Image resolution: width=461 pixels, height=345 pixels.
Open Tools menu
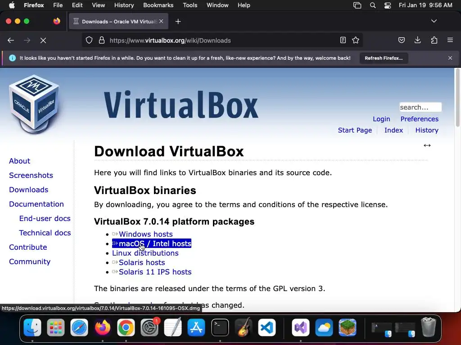(190, 5)
